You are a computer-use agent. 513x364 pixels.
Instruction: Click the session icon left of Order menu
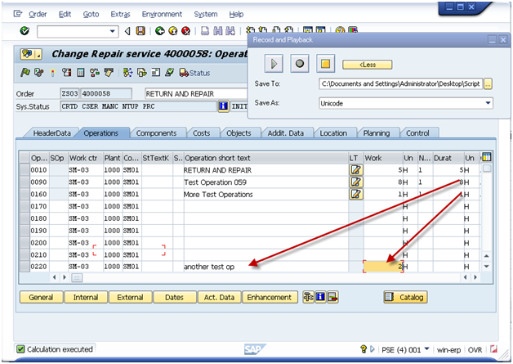pos(18,14)
